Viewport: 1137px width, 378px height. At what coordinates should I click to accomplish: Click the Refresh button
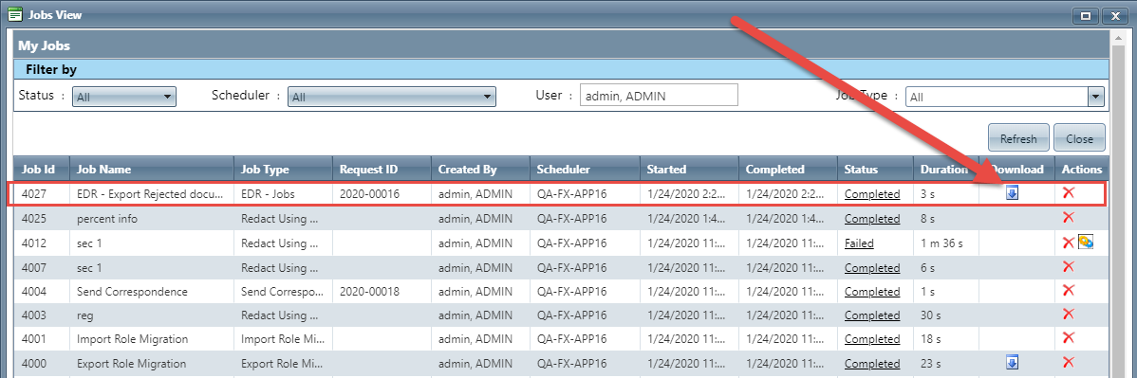point(1018,138)
